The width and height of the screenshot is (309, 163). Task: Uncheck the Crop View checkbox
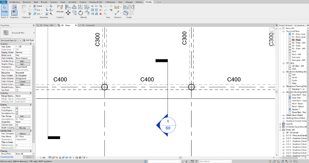17,107
